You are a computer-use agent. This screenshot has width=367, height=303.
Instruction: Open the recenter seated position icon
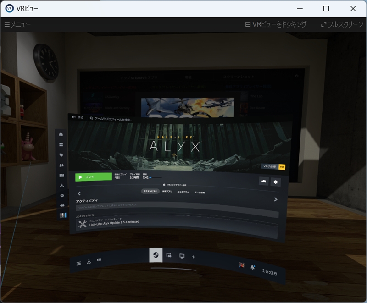(x=89, y=262)
